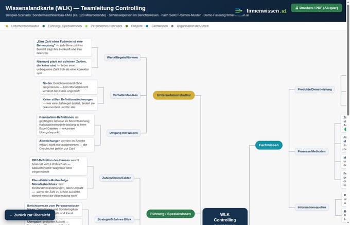The image size is (350, 225).
Task: Select the Unternehmenskultur legend dot
Action: (x=7, y=26)
